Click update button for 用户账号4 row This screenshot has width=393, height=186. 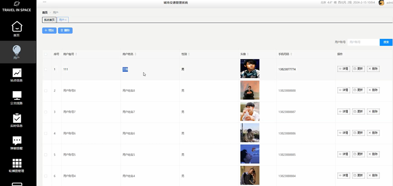pyautogui.click(x=358, y=176)
